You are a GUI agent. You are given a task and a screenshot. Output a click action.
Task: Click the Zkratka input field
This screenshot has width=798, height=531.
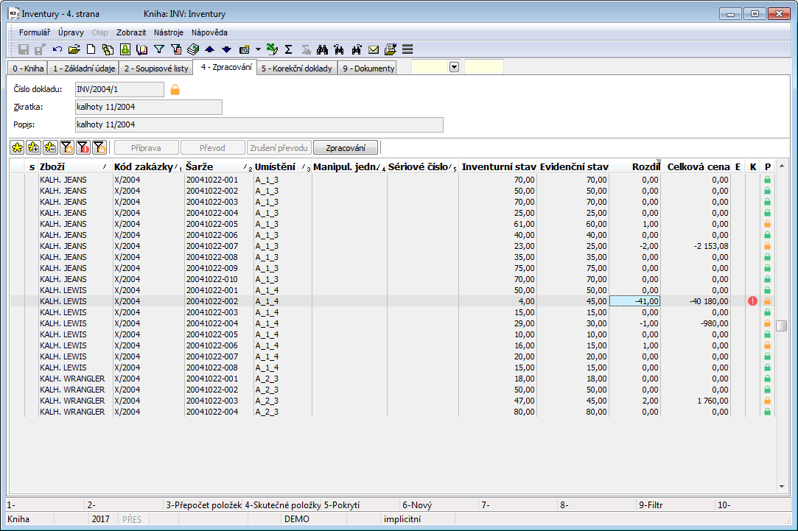149,108
